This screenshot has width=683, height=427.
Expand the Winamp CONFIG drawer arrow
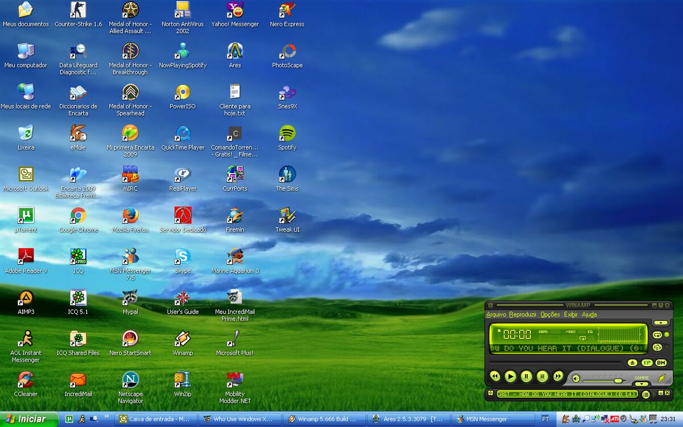pyautogui.click(x=641, y=384)
